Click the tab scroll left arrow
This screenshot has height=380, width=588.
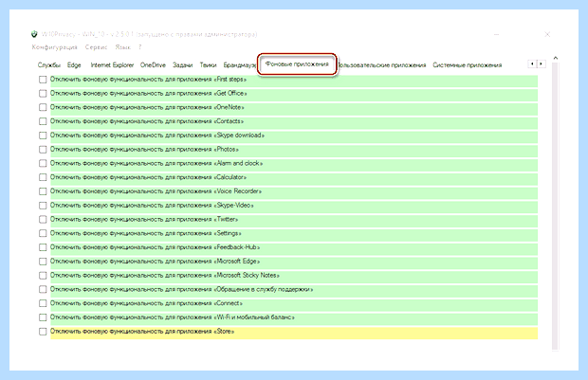pos(532,63)
